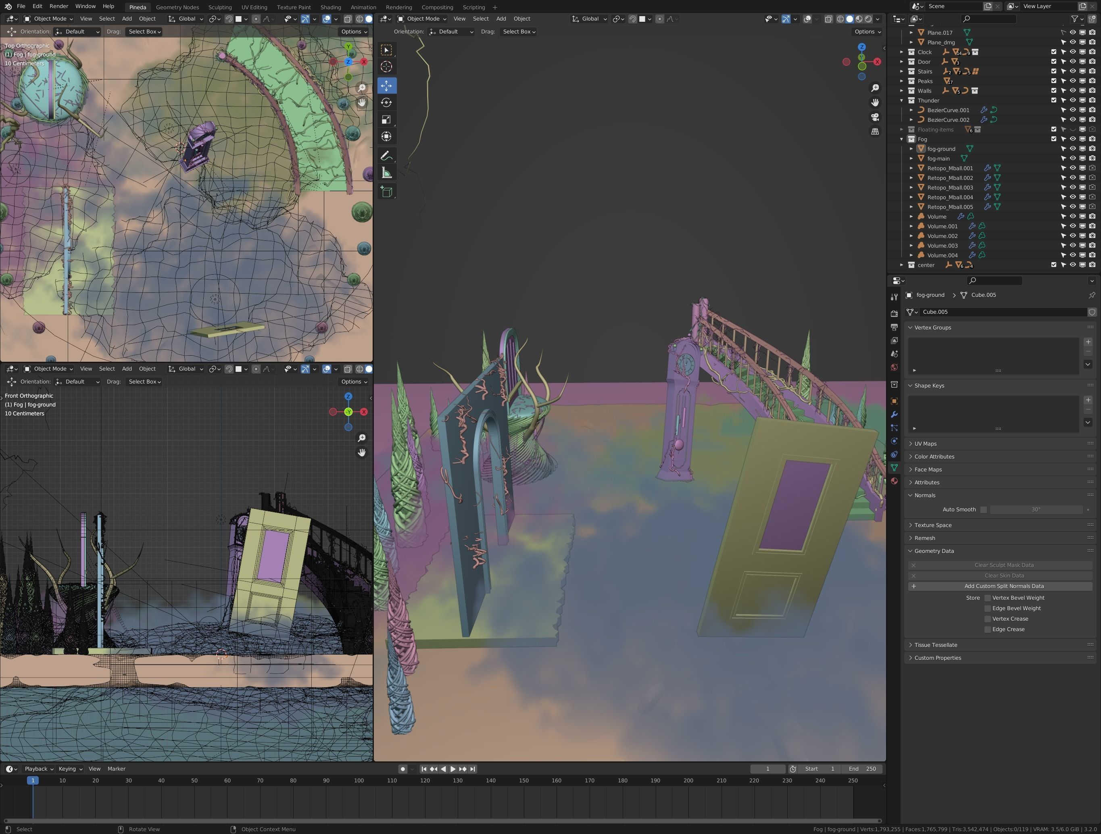Viewport: 1101px width, 834px height.
Task: Click Add Custom Split Normals Data
Action: click(1003, 586)
